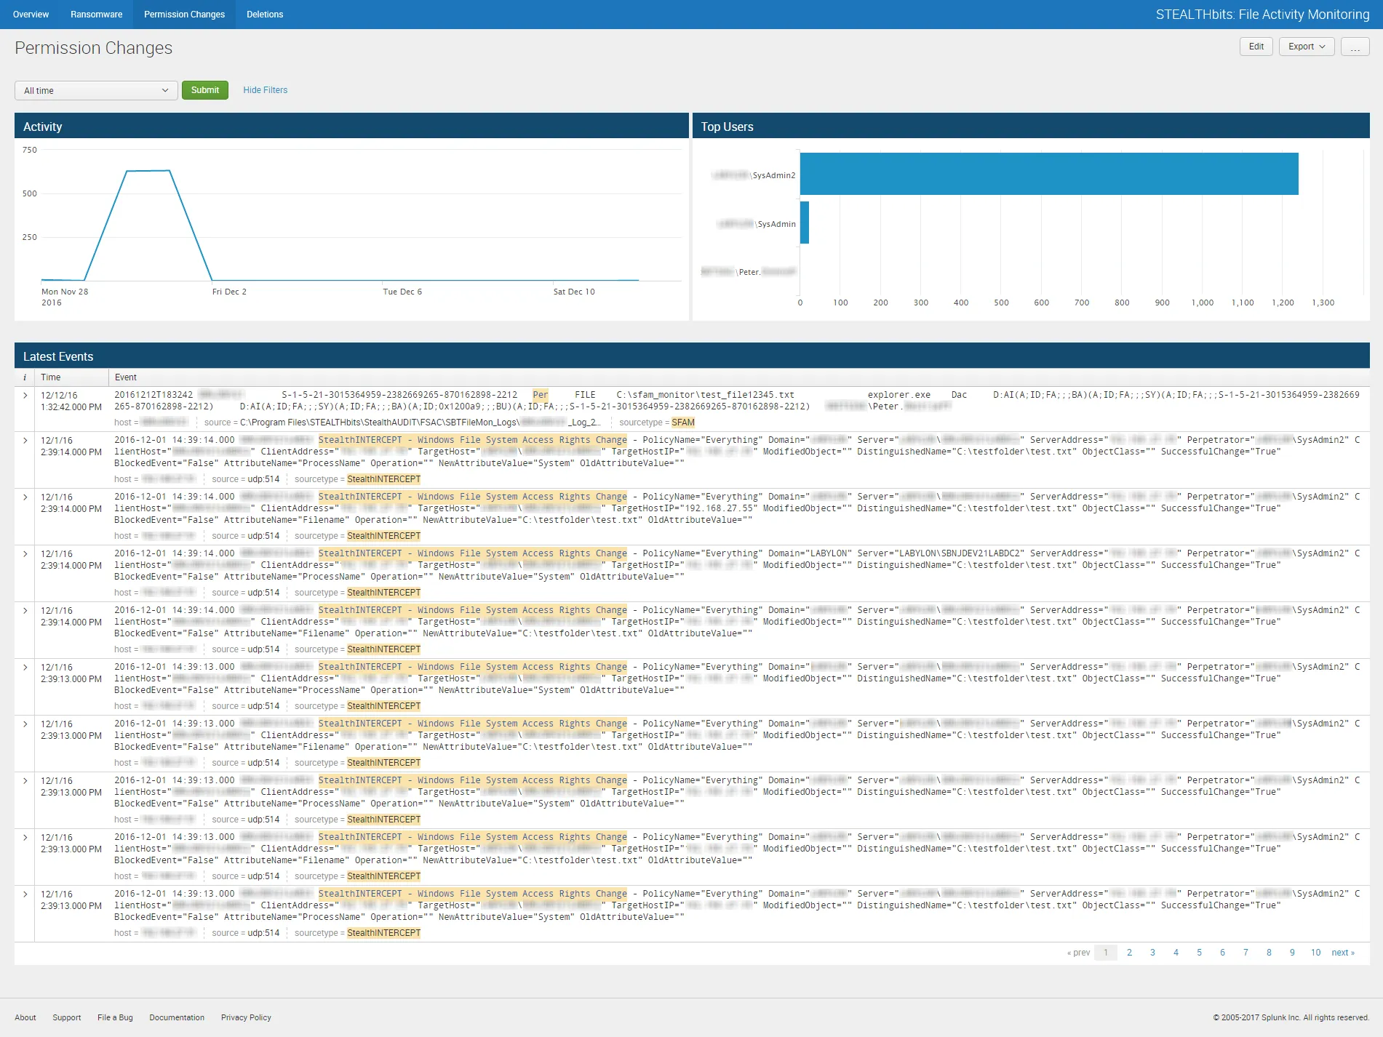This screenshot has height=1037, width=1383.
Task: Expand the fourth 2:39:14 PM event row
Action: click(25, 611)
